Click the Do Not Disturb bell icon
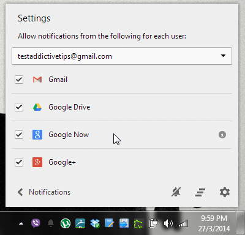Screen dimensions: 245x235 coord(176,192)
